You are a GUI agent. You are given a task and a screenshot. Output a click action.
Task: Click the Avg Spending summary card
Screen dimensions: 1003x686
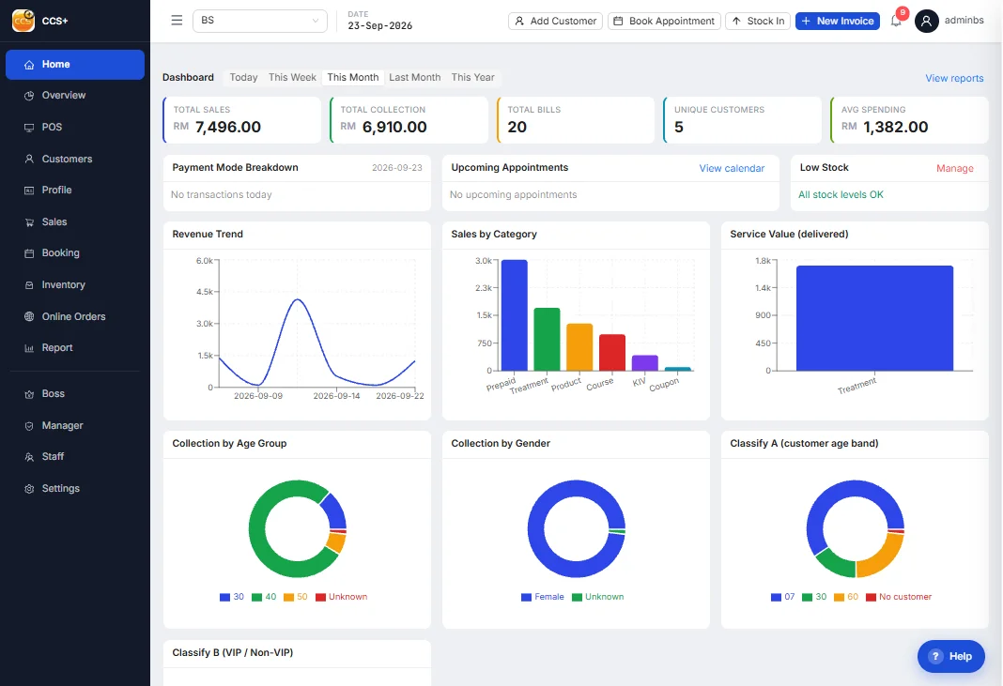pos(909,120)
